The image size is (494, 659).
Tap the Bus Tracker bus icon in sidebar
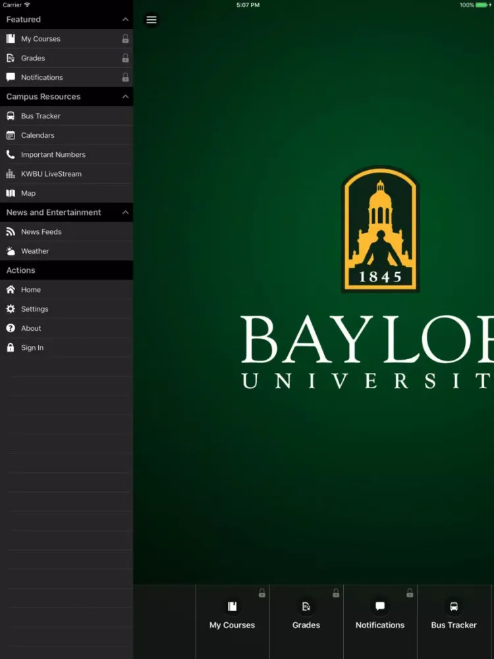click(x=11, y=116)
